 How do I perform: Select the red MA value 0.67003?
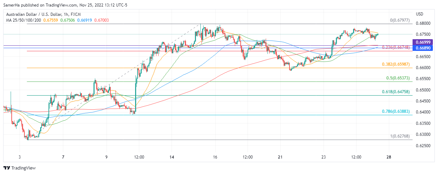pyautogui.click(x=101, y=20)
